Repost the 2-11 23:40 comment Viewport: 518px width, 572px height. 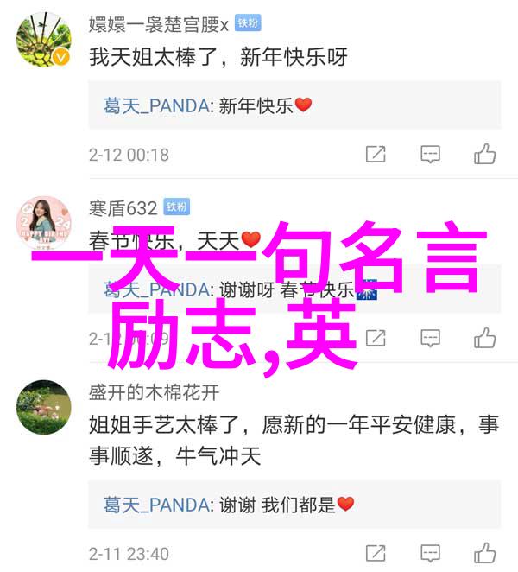376,553
